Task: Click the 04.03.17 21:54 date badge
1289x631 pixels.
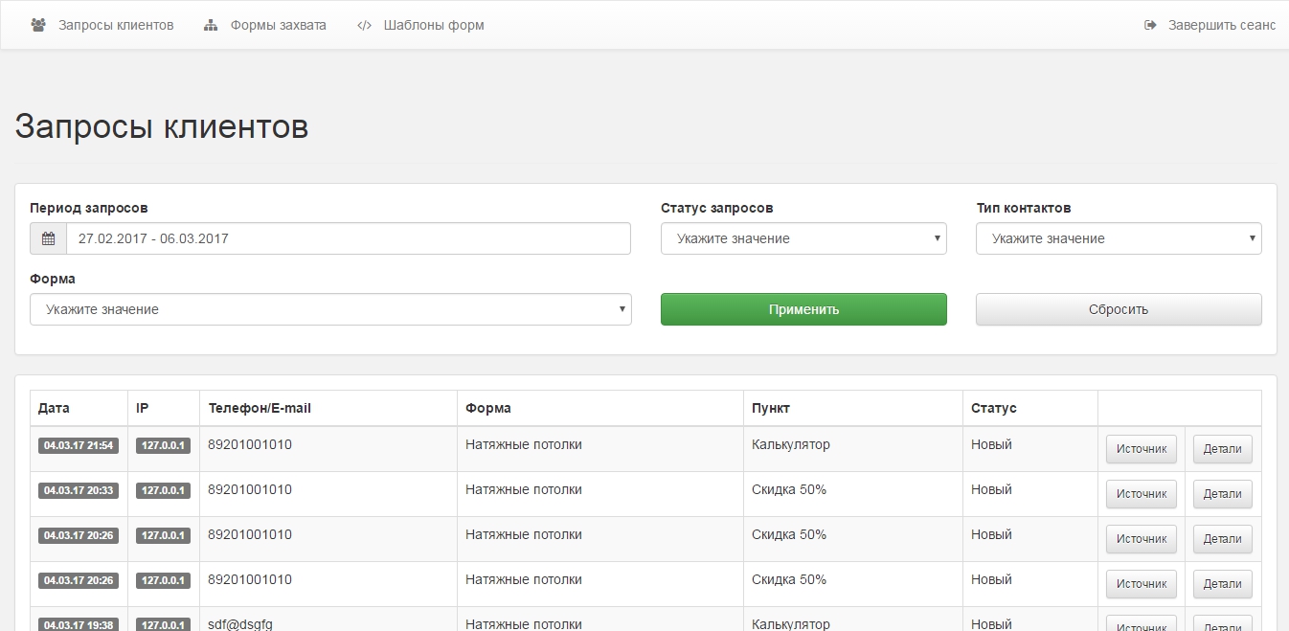Action: coord(79,445)
